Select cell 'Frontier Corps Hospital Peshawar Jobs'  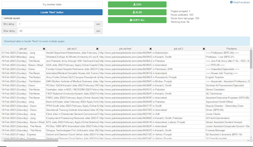tap(72, 69)
